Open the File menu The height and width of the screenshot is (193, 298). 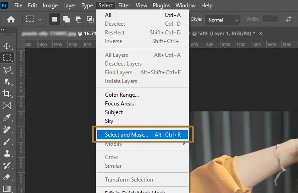coord(18,6)
